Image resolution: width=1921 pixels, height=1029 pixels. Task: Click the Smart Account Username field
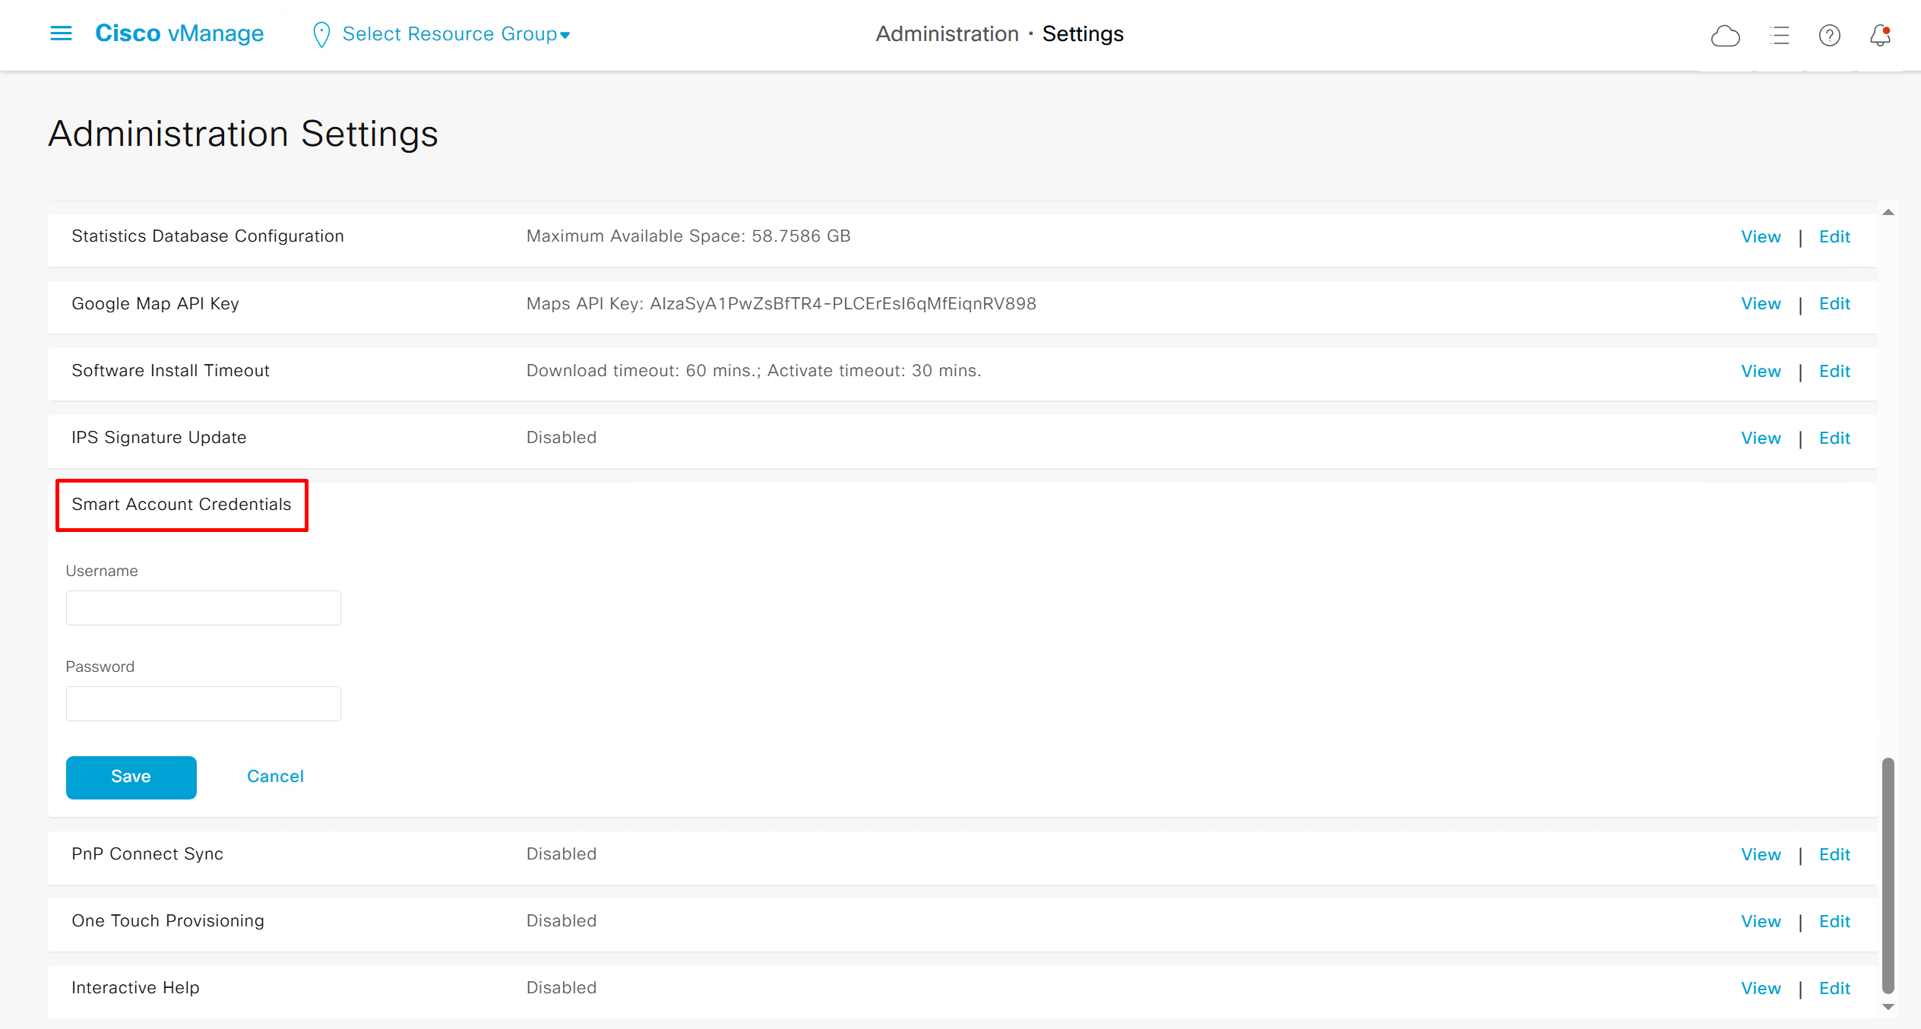[x=203, y=608]
